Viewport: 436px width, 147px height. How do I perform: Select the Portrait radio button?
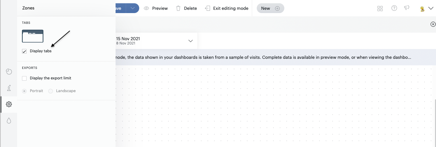pos(24,91)
